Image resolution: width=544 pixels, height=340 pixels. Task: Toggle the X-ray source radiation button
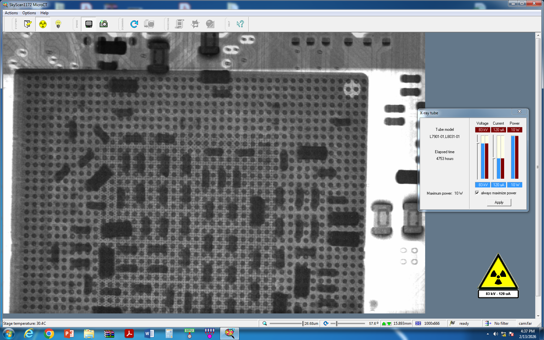(43, 24)
